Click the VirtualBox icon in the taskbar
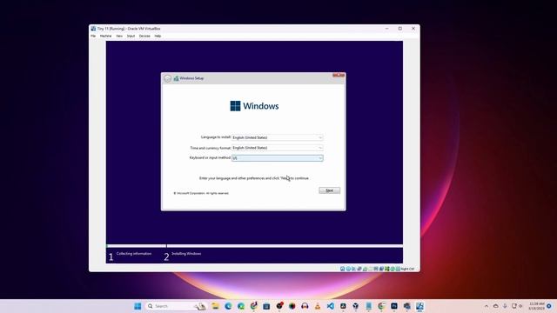Screen dimensions: 557x313 pyautogui.click(x=419, y=306)
